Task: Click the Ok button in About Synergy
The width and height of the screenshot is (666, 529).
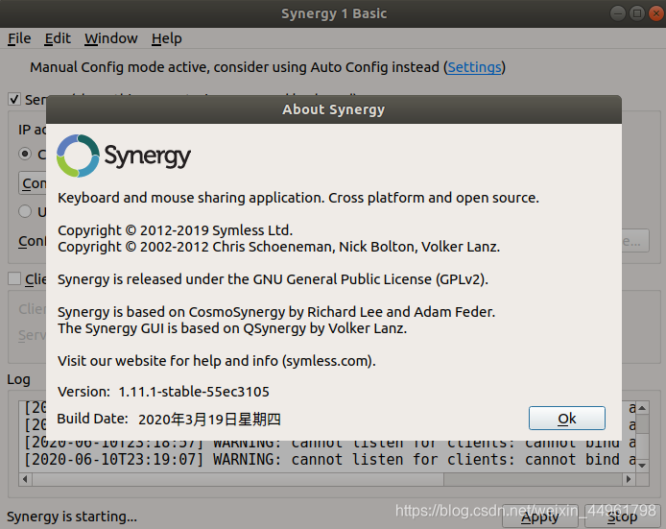Action: coord(566,418)
